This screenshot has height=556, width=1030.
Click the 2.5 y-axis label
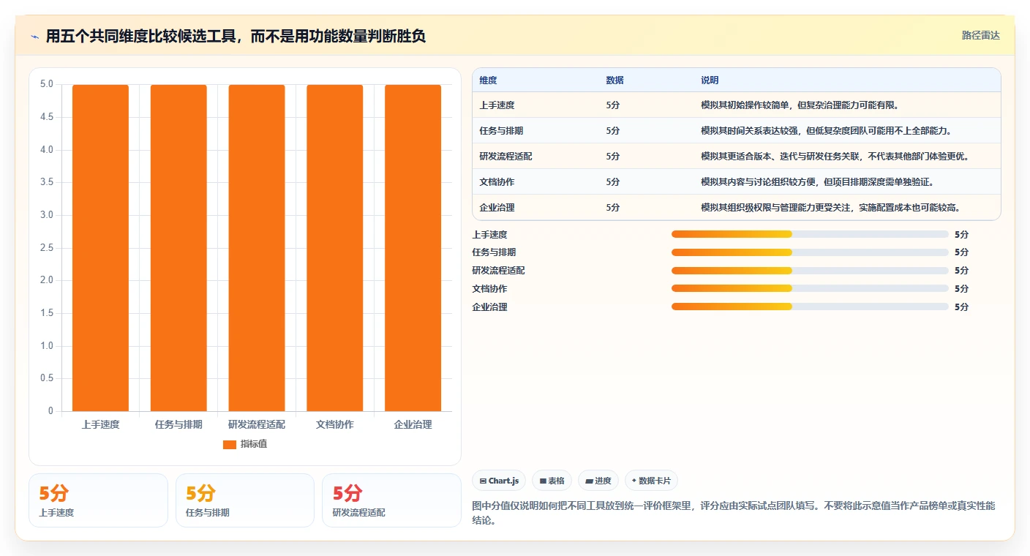(x=47, y=248)
